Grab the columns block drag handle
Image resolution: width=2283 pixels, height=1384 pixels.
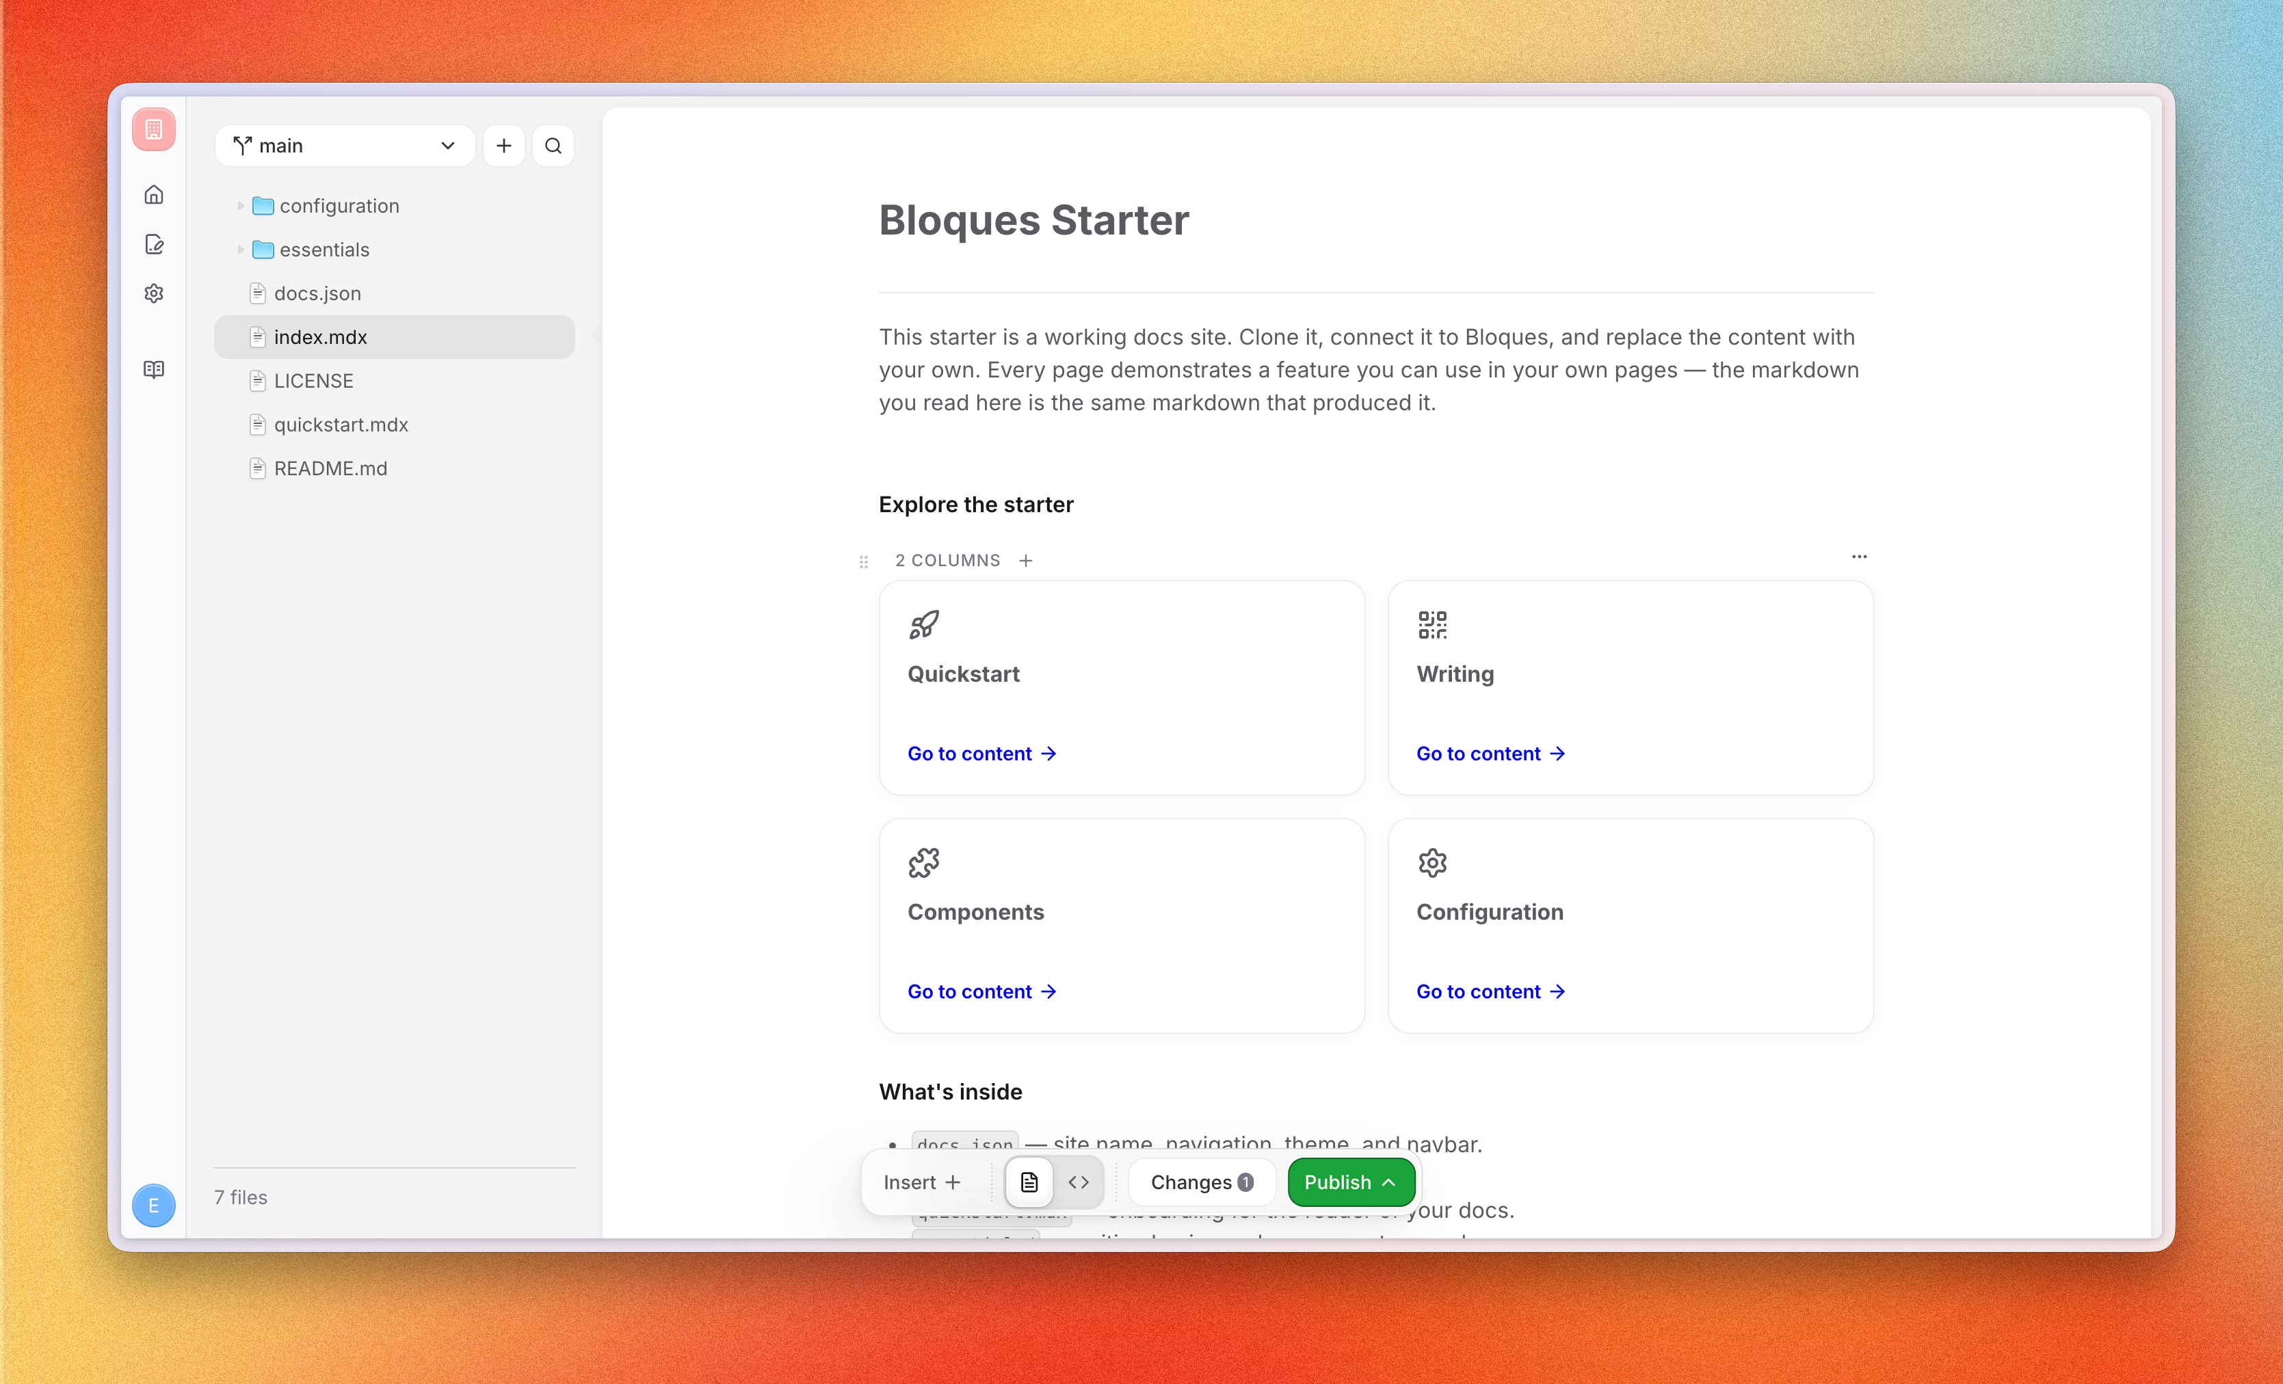click(x=864, y=561)
